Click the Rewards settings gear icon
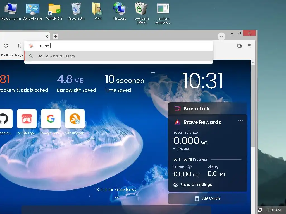286x214 pixels. click(176, 185)
